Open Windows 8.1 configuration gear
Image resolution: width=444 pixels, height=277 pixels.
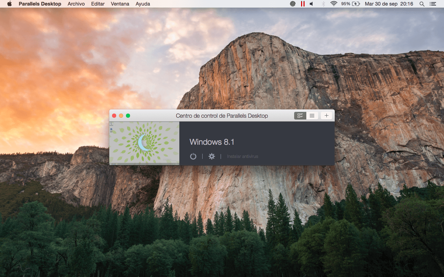212,157
